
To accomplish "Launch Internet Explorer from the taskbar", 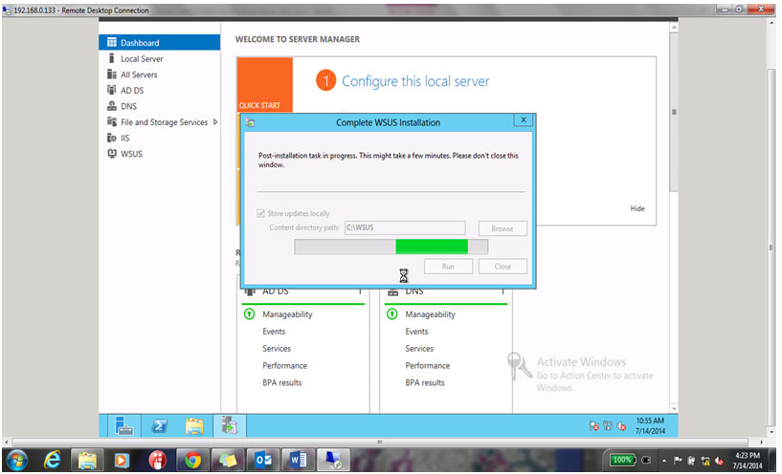I will pos(52,460).
